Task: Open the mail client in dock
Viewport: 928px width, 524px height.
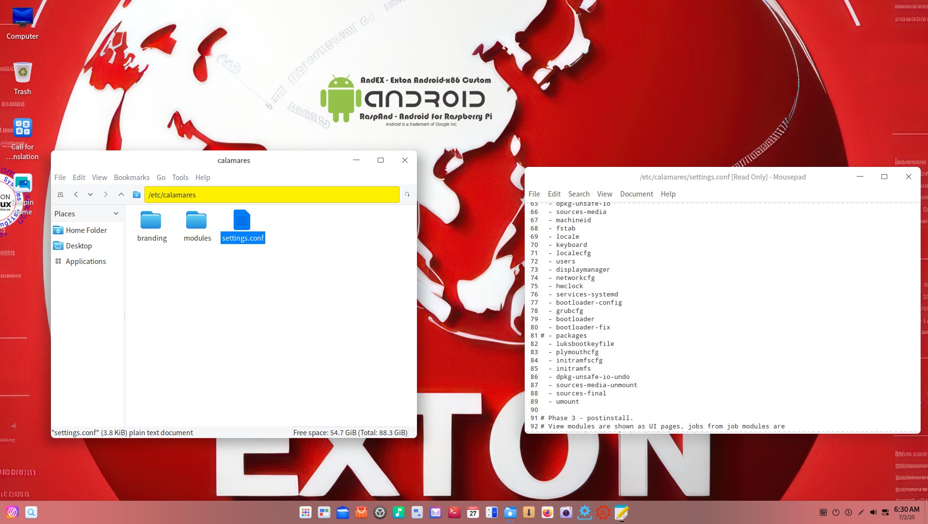Action: [x=436, y=512]
